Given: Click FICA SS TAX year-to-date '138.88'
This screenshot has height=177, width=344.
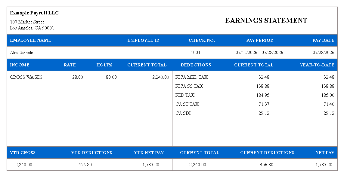Looking at the screenshot, I should point(328,86).
